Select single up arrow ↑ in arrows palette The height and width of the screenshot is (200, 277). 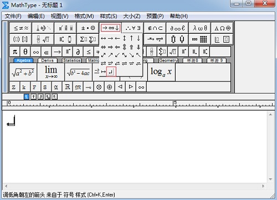point(131,38)
